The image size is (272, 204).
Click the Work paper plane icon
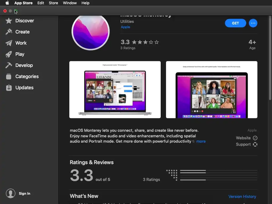click(x=9, y=43)
